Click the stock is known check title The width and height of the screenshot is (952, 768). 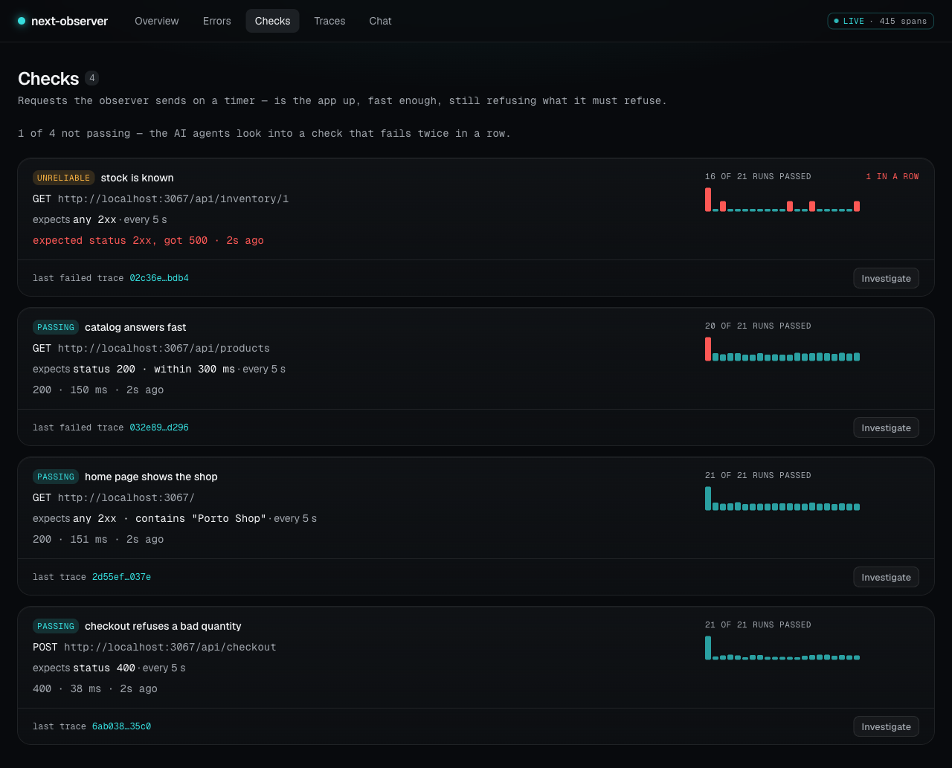coord(137,178)
